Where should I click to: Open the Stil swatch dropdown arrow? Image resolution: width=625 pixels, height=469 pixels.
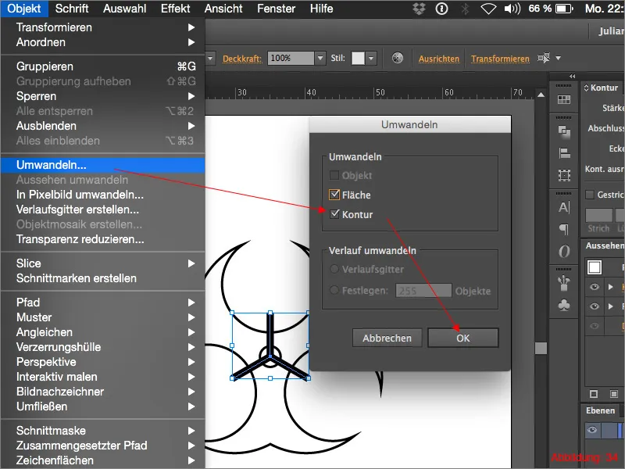click(x=371, y=58)
